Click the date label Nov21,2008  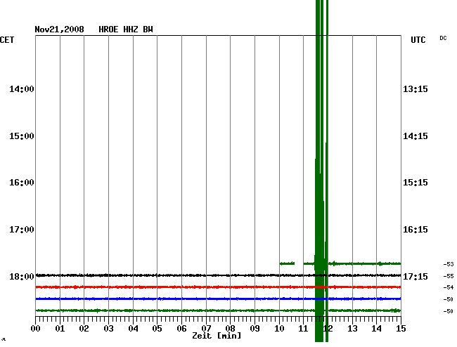tap(59, 30)
